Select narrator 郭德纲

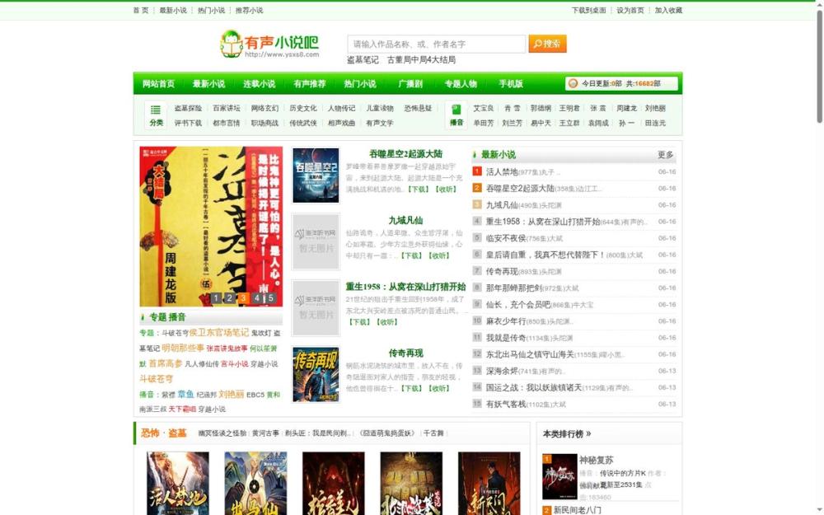click(541, 108)
